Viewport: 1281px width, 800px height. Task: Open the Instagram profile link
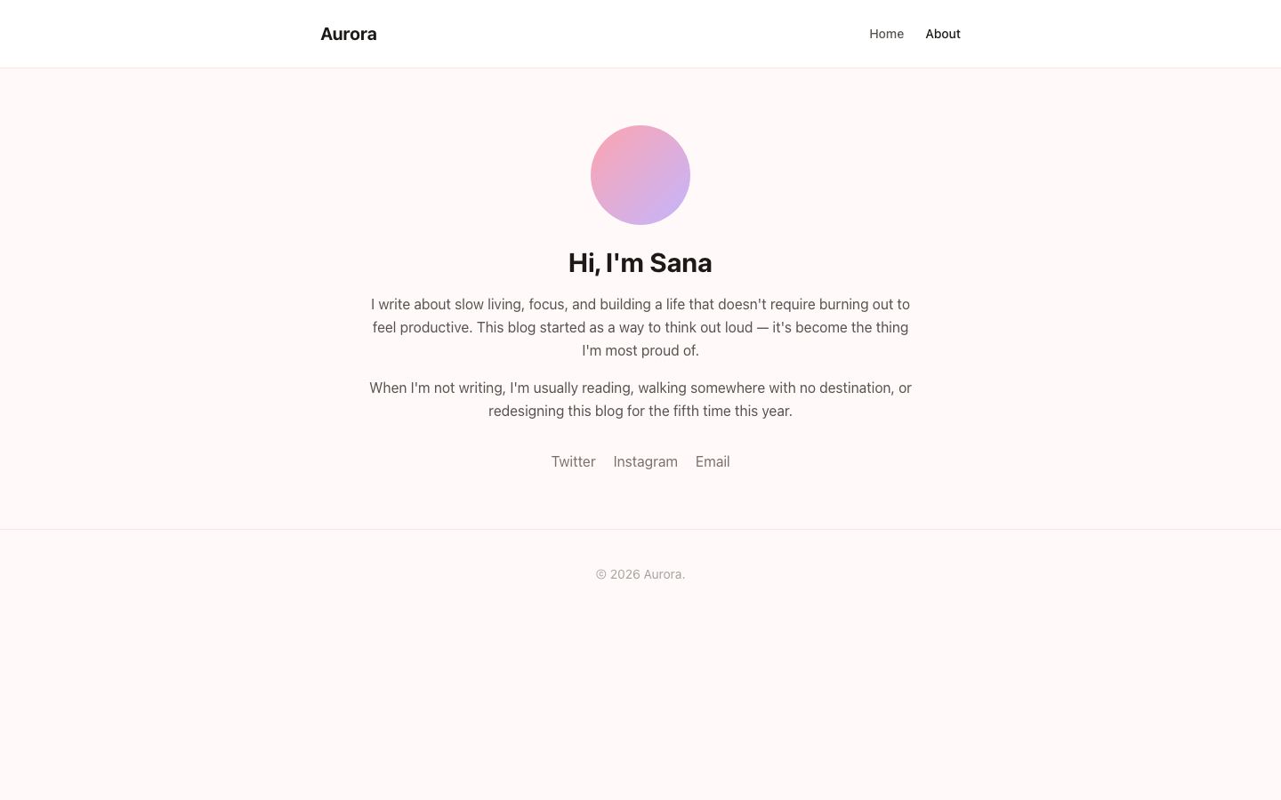coord(645,461)
